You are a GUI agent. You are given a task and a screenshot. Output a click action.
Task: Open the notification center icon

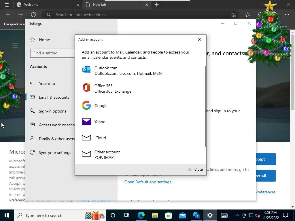point(285,215)
